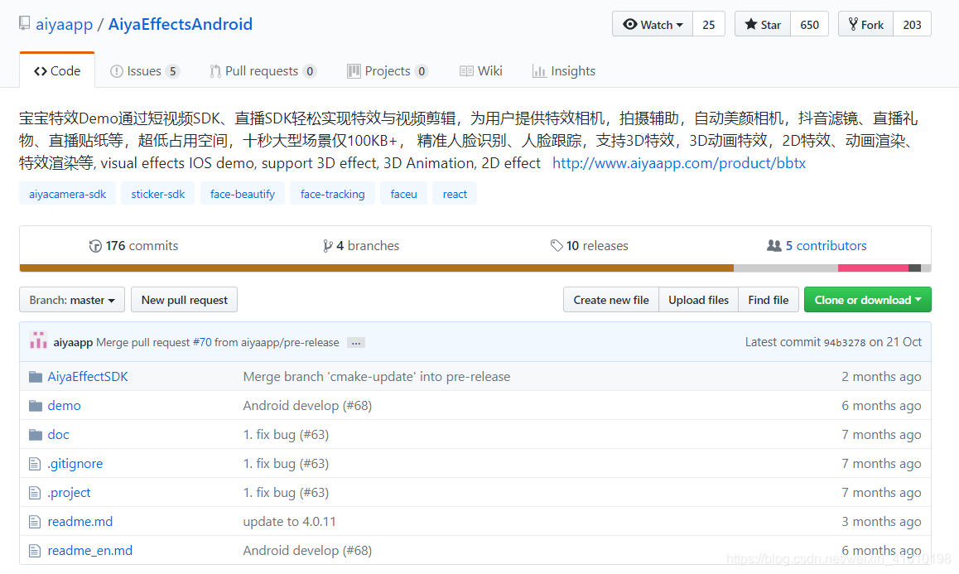Viewport: 959px width, 574px height.
Task: Click the Pull requests merge icon
Action: 215,71
